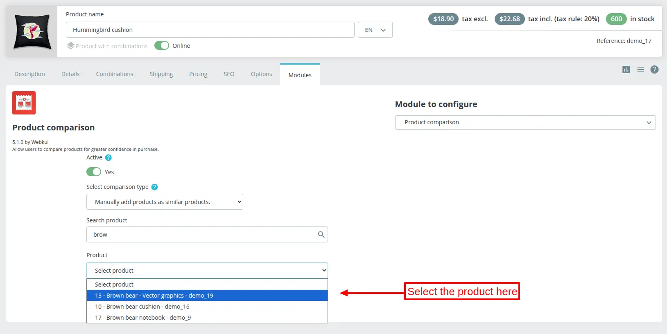Show help tooltip for Select comparison type
667x334 pixels.
(x=154, y=187)
